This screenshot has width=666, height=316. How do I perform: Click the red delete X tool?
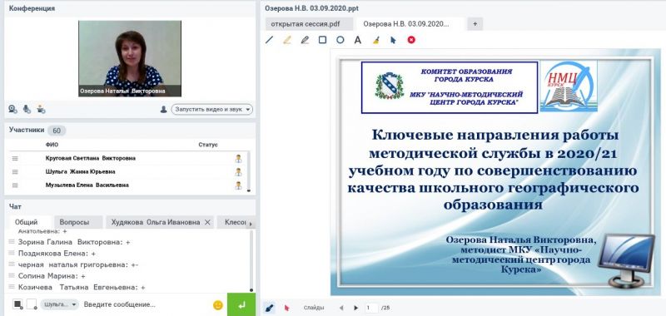click(x=411, y=40)
